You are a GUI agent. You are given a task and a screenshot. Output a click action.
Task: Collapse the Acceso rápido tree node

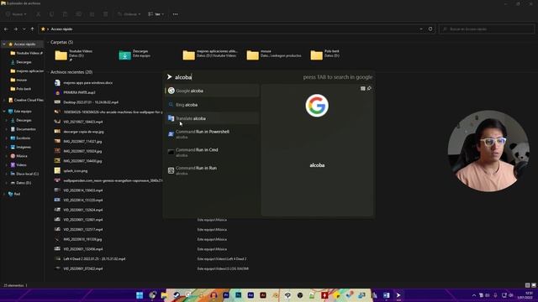(3, 44)
